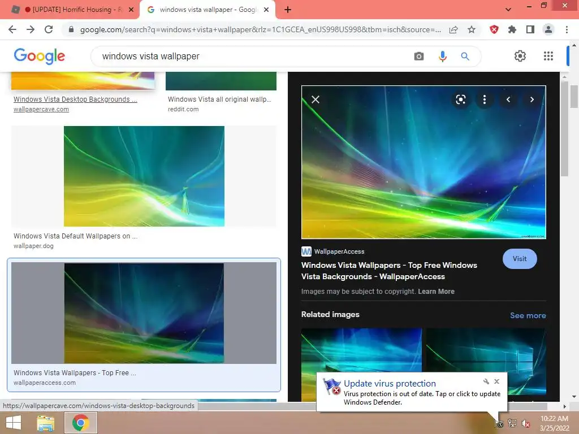Open File Explorer from taskbar
The width and height of the screenshot is (579, 434).
[x=46, y=423]
